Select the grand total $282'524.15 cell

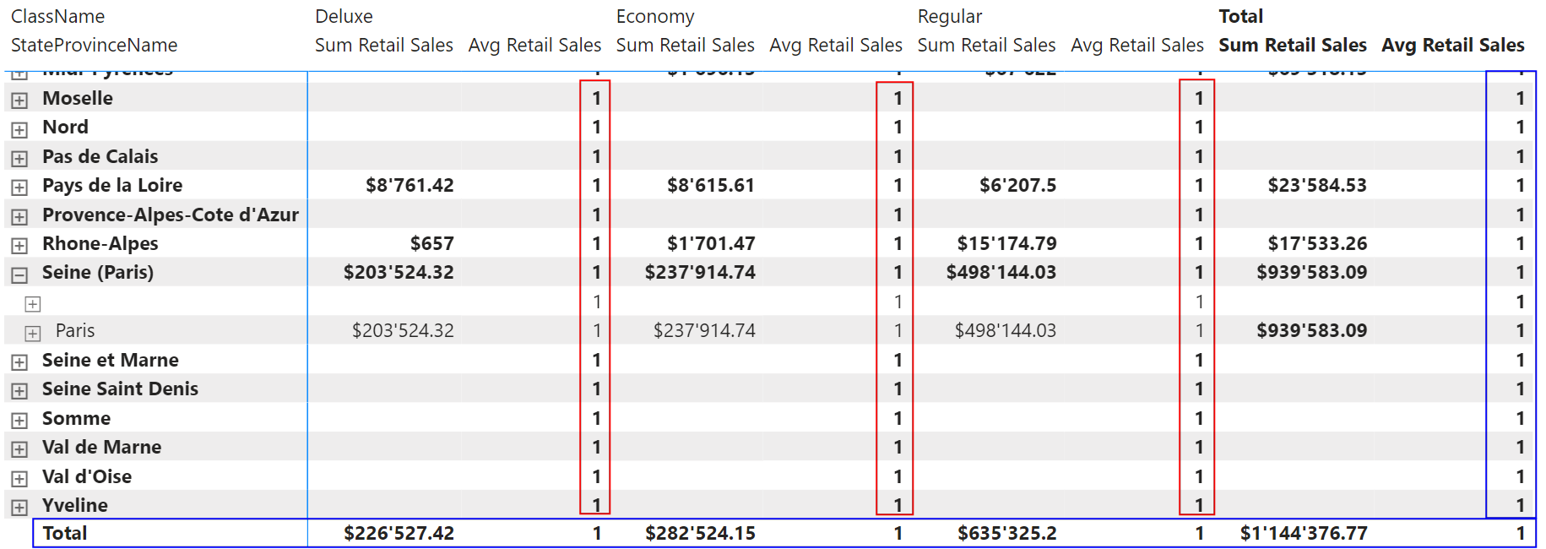pos(700,533)
